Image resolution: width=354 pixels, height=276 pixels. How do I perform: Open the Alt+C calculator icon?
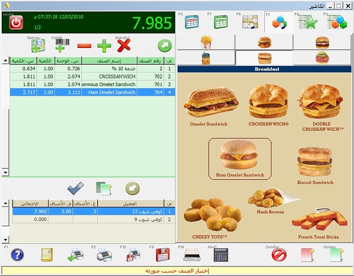coord(221,255)
